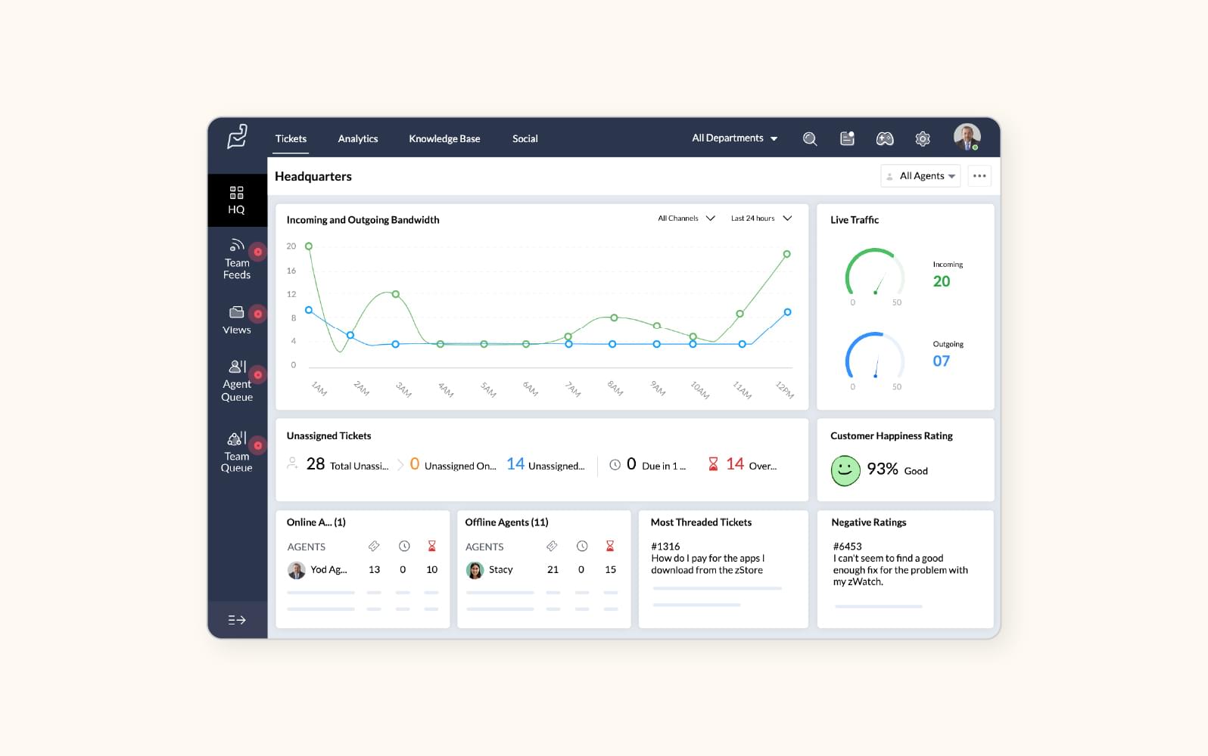This screenshot has width=1208, height=756.
Task: Click blue data point at 1AM
Action: [x=309, y=310]
